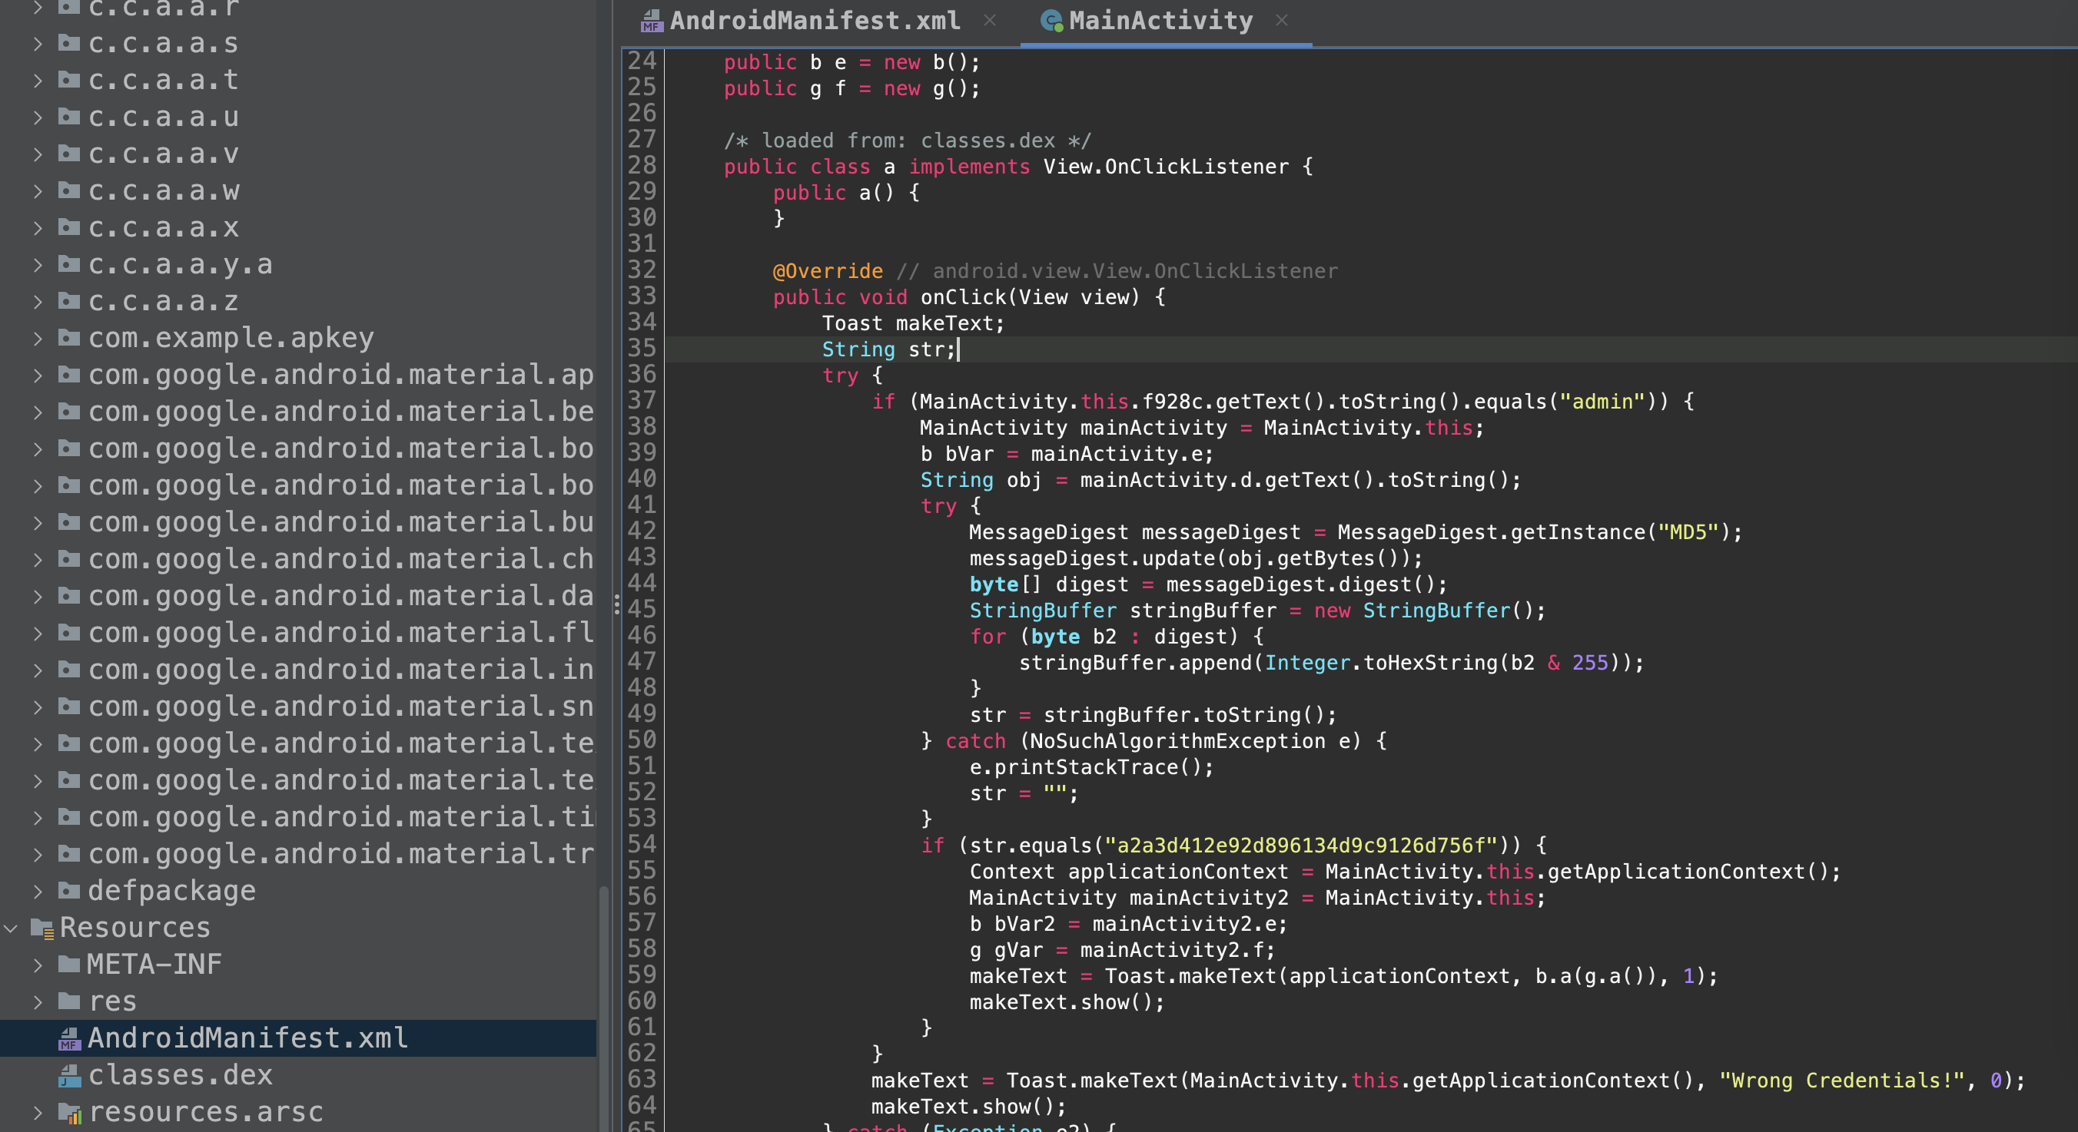Switch to the AndroidManifest.xml tab
Viewport: 2078px width, 1132px height.
[815, 20]
